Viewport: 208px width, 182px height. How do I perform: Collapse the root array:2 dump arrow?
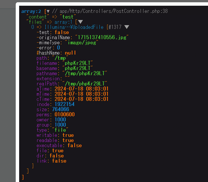tap(48, 11)
